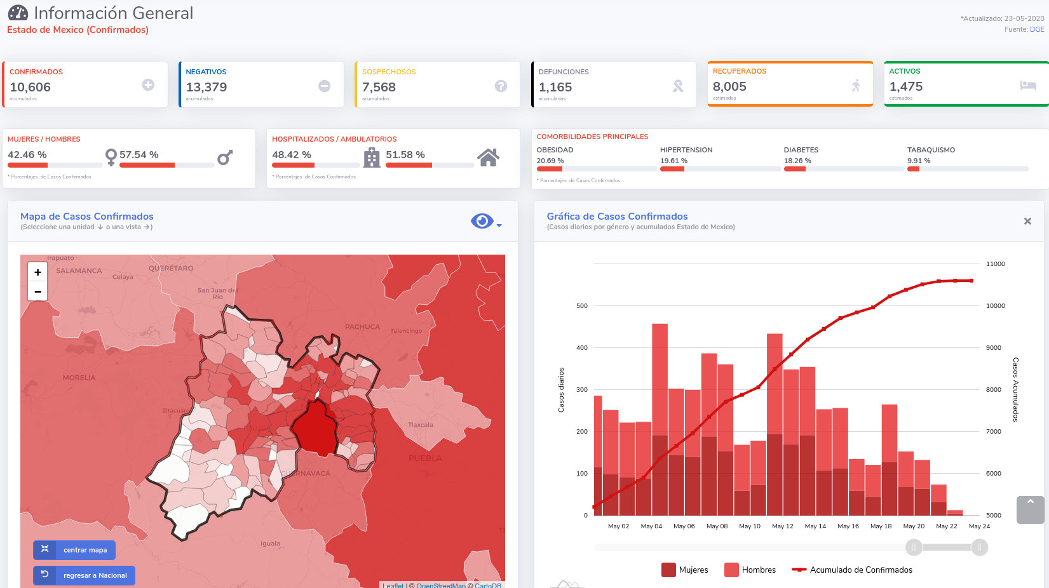1049x588 pixels.
Task: Toggle the Mujeres legend series
Action: click(x=684, y=570)
